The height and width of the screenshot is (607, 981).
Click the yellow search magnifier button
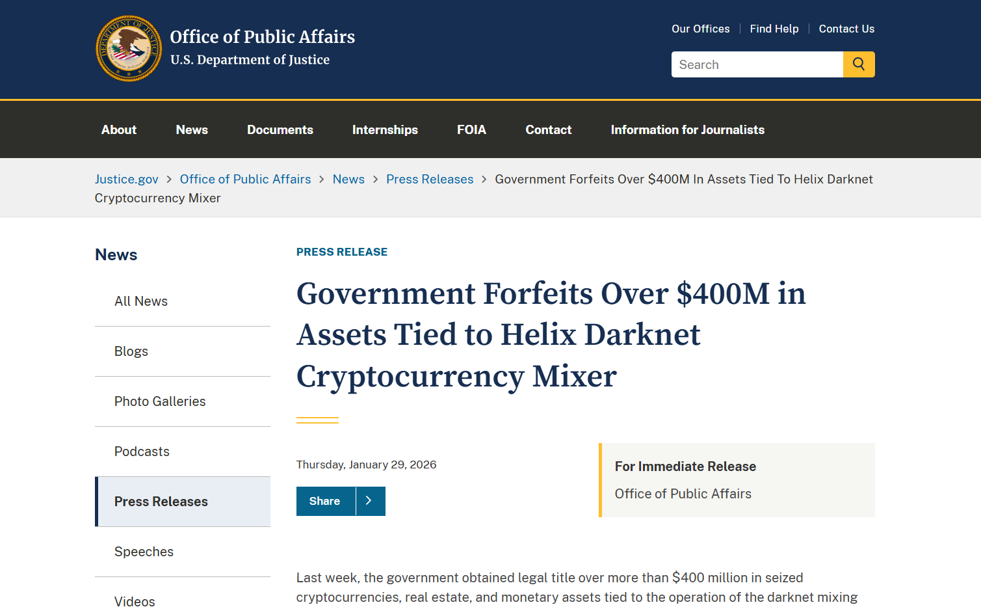859,64
